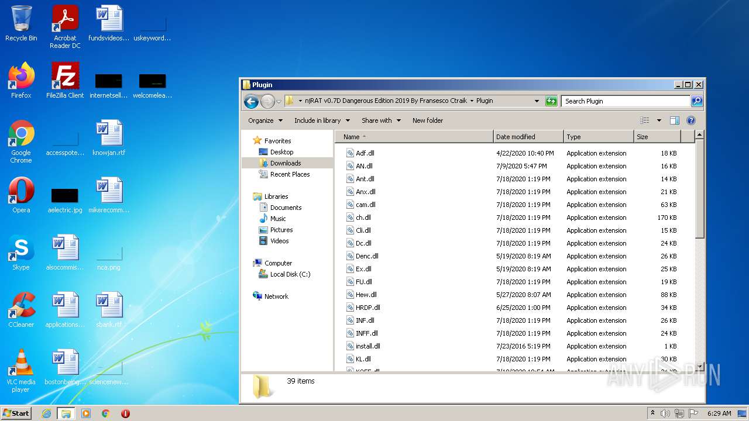Image resolution: width=749 pixels, height=421 pixels.
Task: Sort files by the Size column
Action: point(658,137)
